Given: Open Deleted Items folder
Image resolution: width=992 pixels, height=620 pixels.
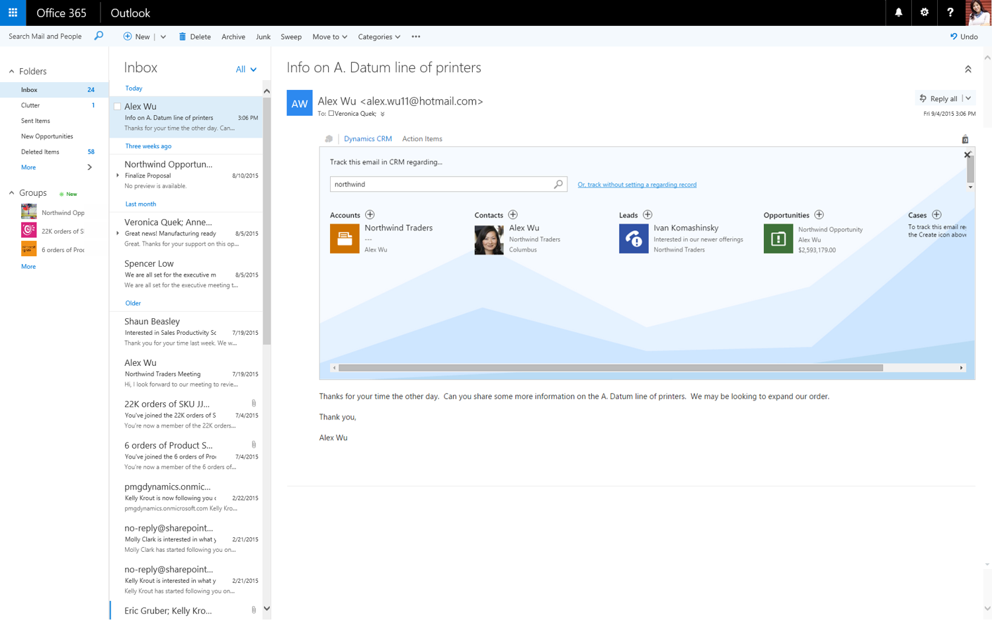Looking at the screenshot, I should tap(54, 152).
